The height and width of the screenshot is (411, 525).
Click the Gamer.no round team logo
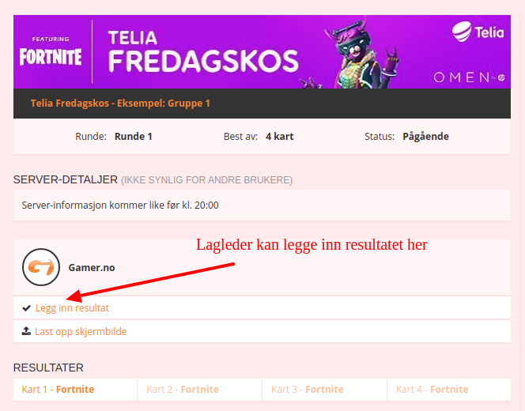[41, 267]
